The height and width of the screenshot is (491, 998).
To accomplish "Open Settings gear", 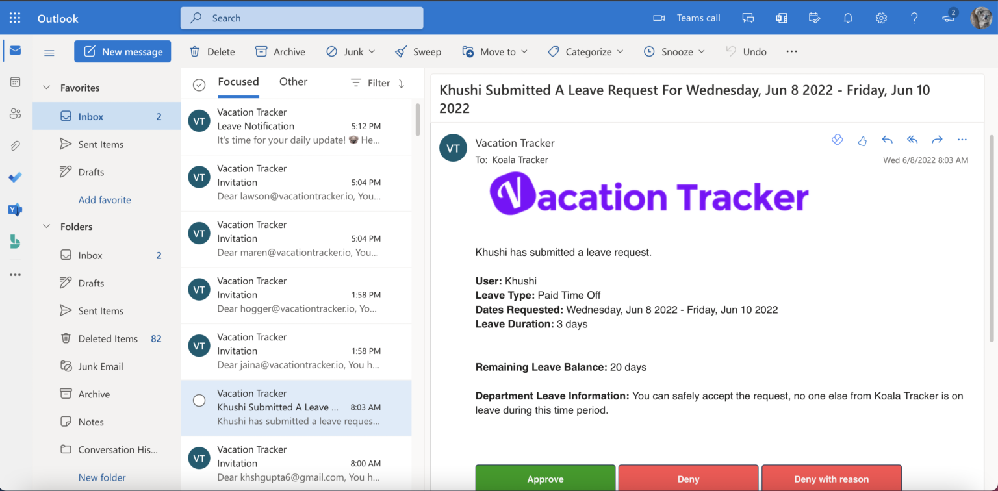I will (x=881, y=18).
